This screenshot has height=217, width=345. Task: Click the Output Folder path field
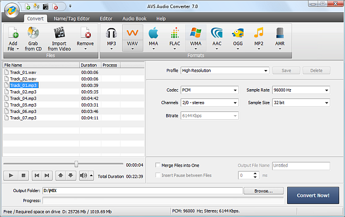point(143,191)
